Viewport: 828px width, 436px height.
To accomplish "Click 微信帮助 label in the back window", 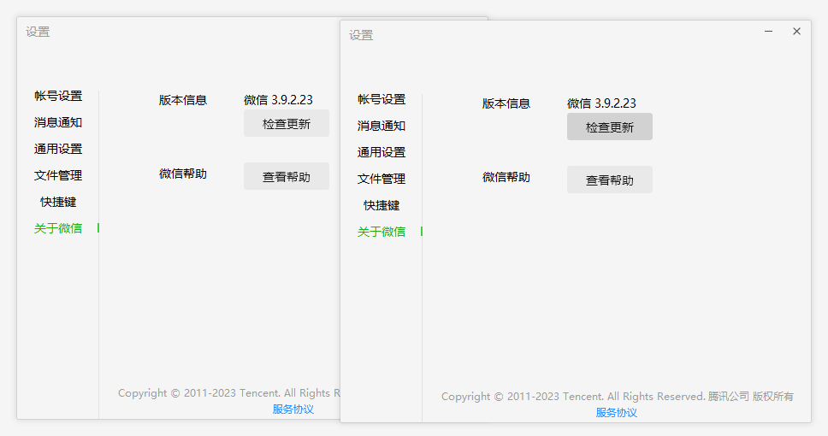I will (183, 174).
